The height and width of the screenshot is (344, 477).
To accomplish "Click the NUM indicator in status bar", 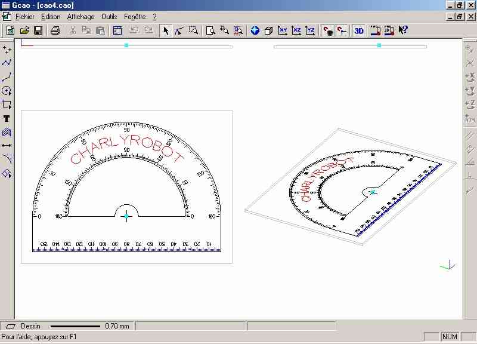I will [450, 337].
